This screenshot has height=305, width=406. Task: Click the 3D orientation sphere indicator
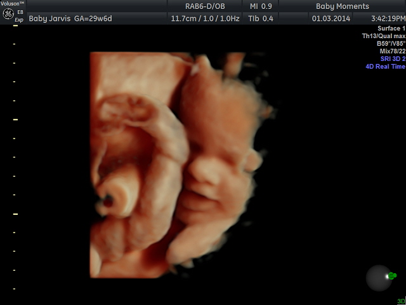click(x=381, y=278)
